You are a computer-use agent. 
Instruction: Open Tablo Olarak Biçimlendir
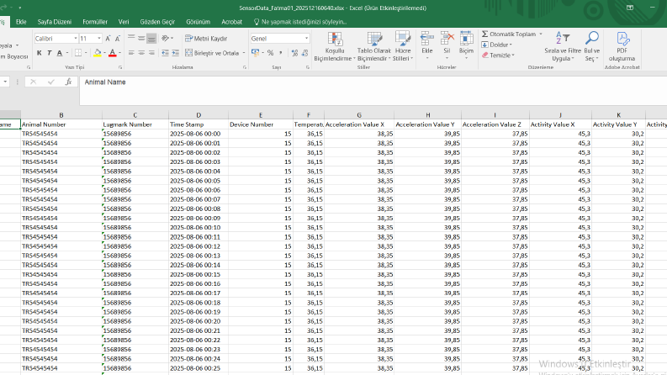coord(374,46)
